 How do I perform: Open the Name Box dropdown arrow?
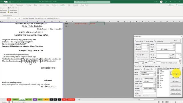pyautogui.click(x=6, y=18)
